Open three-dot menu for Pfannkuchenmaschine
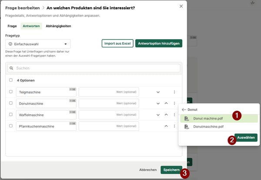The image size is (261, 180). click(174, 126)
